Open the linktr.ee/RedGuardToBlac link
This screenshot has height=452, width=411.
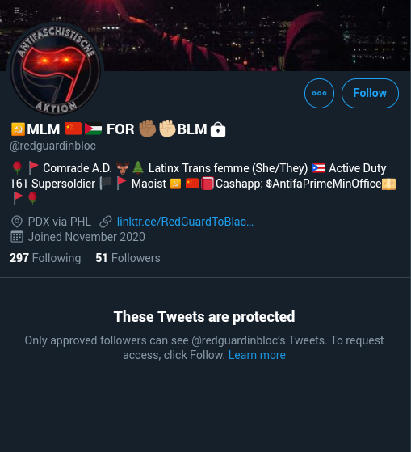tap(185, 222)
